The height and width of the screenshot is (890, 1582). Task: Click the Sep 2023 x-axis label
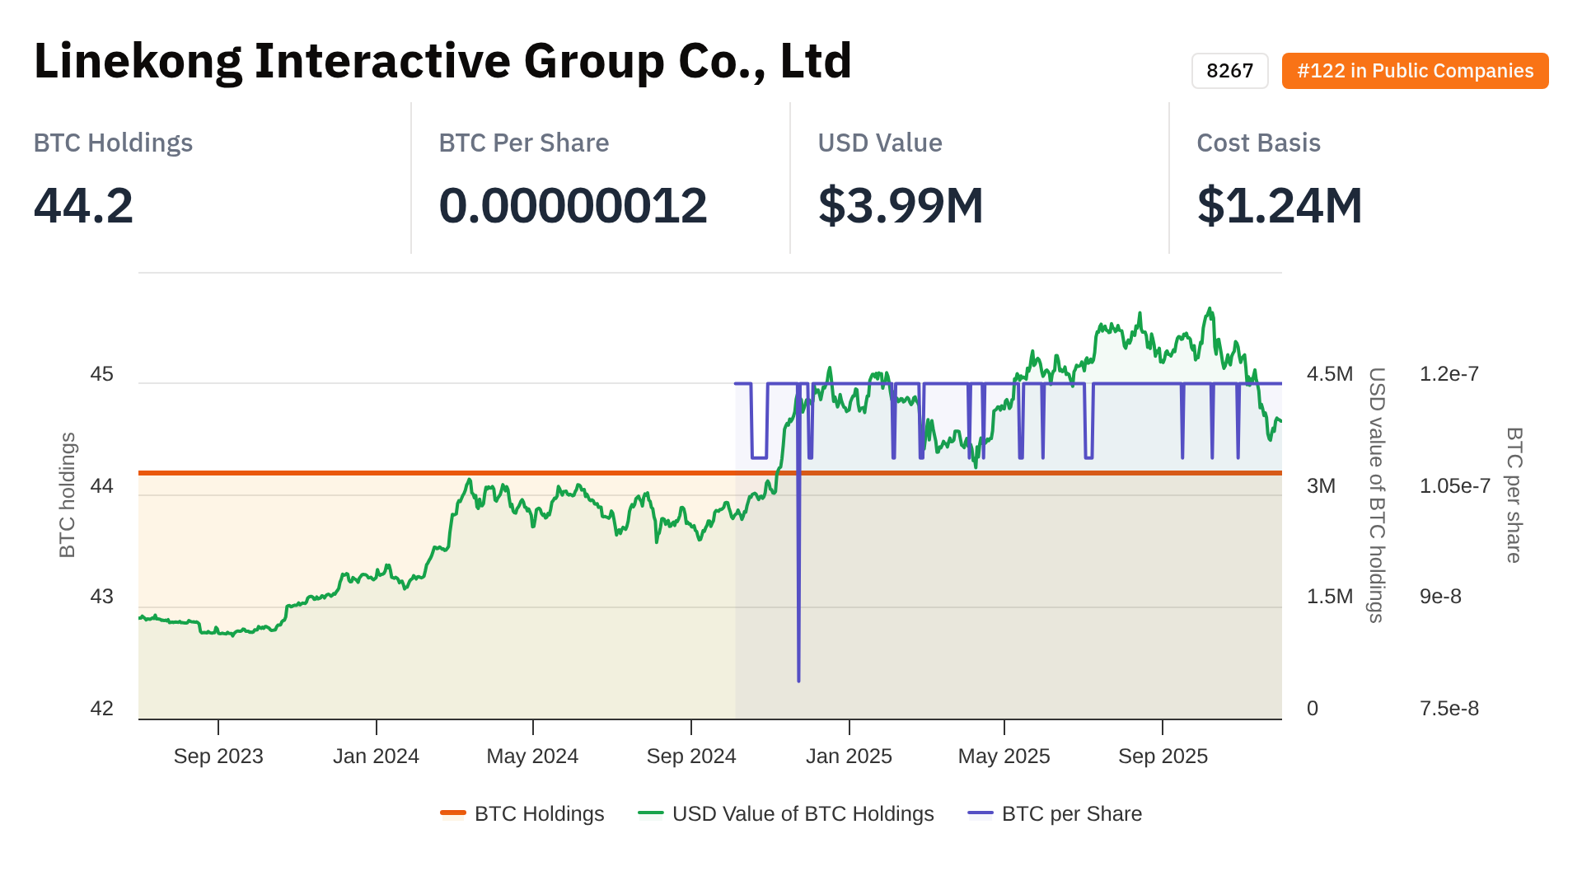(218, 756)
